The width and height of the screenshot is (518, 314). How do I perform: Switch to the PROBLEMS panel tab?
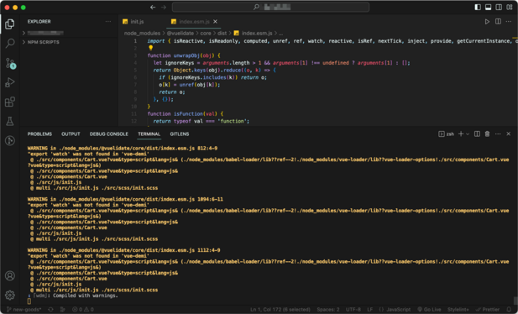point(39,133)
